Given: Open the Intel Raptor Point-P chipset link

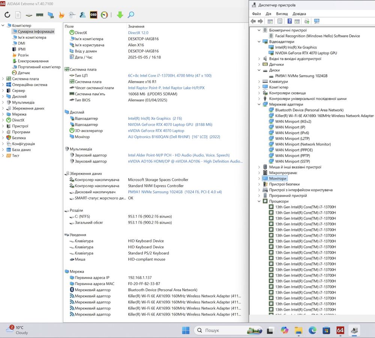Looking at the screenshot, I should pyautogui.click(x=166, y=88).
